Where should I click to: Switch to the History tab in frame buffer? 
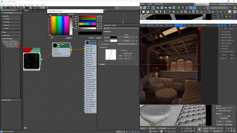pyautogui.click(x=231, y=28)
